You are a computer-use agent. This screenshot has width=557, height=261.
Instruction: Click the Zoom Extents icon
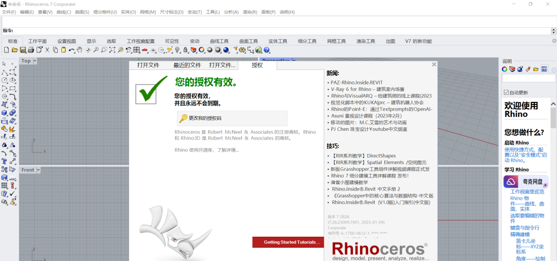tap(112, 50)
